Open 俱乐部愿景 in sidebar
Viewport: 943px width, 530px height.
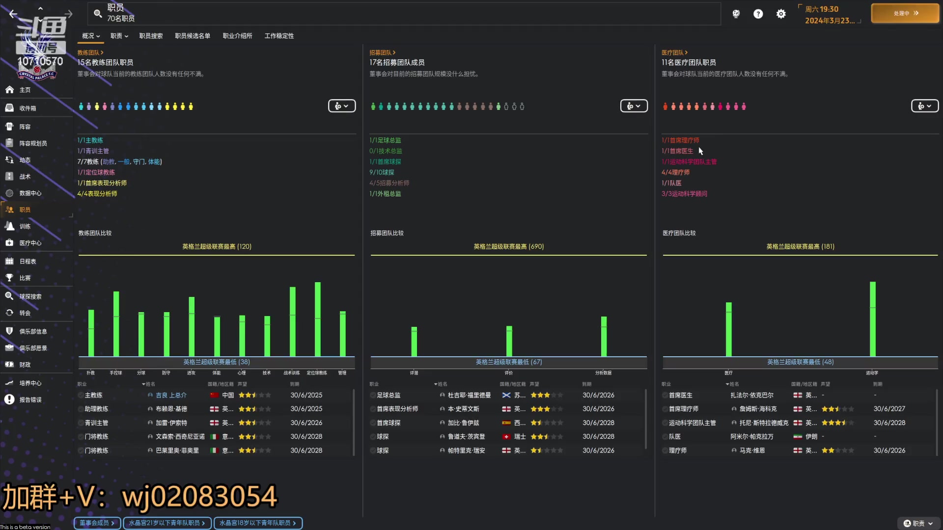(x=36, y=348)
